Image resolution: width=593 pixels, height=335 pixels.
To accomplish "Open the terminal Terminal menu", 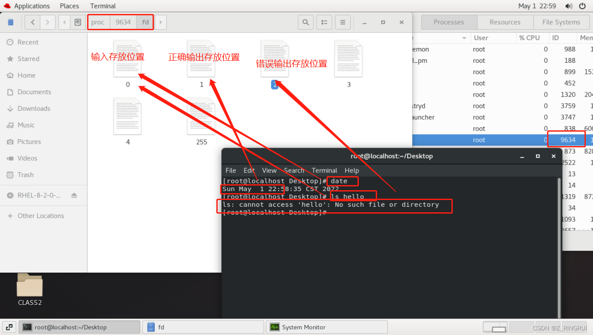I will click(x=324, y=170).
